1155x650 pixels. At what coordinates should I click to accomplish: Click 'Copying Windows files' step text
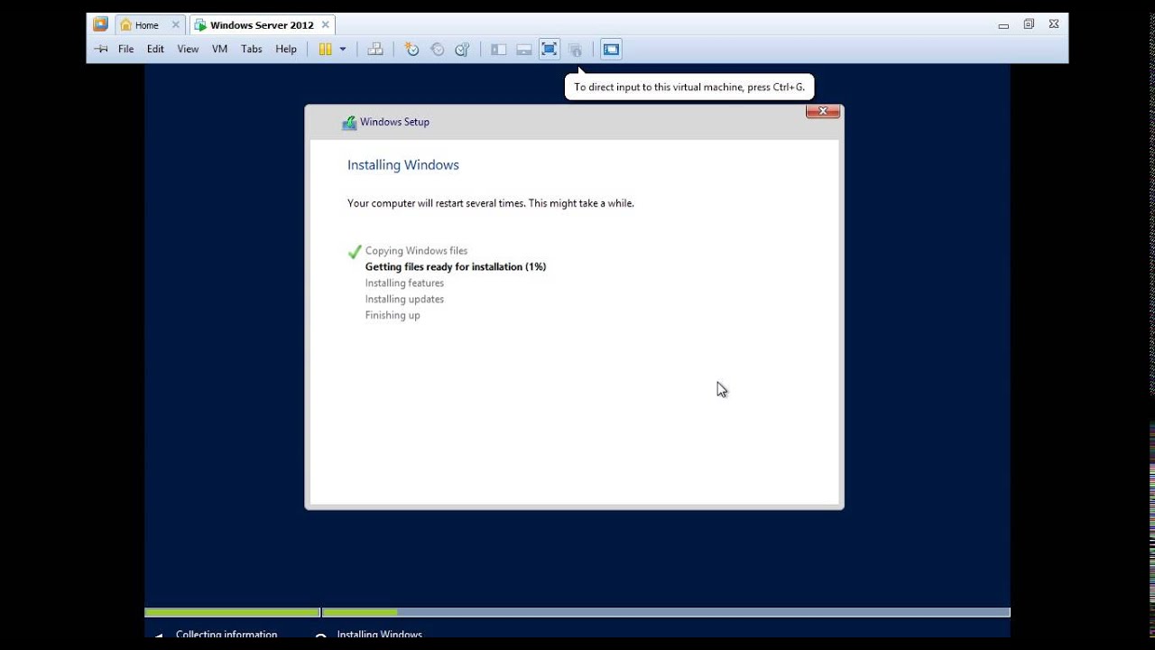pyautogui.click(x=416, y=251)
